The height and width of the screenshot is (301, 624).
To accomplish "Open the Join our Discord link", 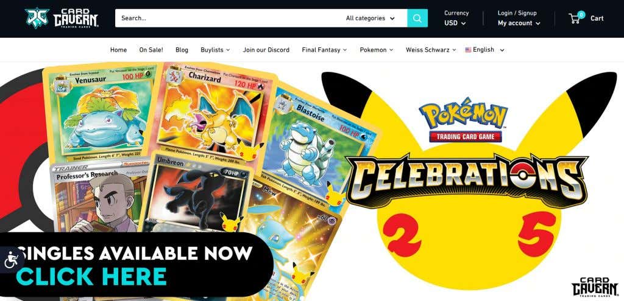I will 266,50.
